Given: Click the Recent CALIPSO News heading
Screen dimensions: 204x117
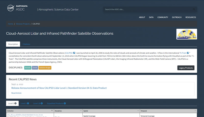Looking at the screenshot, I should point(23,79).
